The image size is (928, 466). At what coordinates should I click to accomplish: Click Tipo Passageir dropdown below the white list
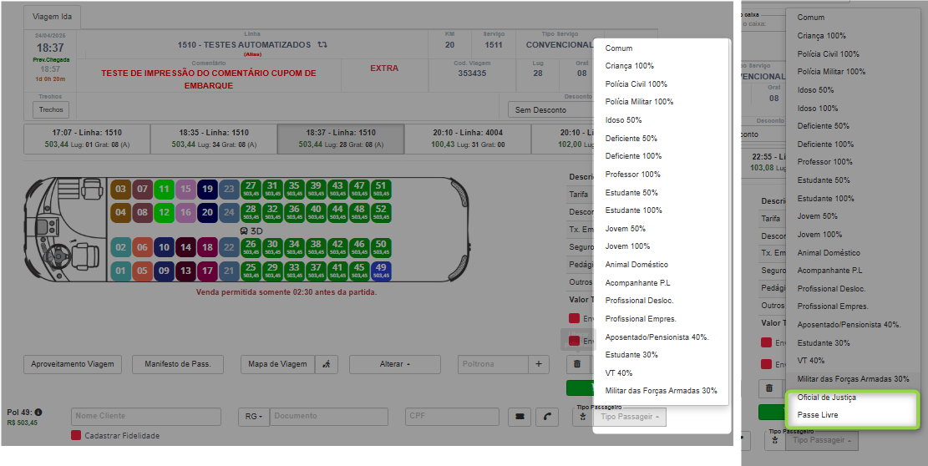(631, 417)
